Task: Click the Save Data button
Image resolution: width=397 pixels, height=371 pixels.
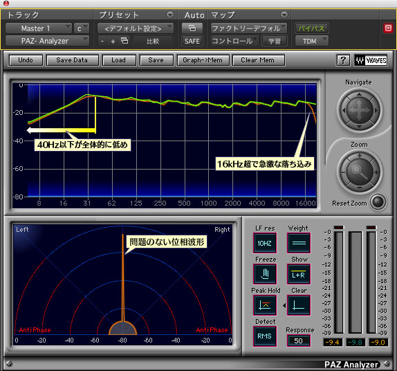Action: [x=72, y=60]
